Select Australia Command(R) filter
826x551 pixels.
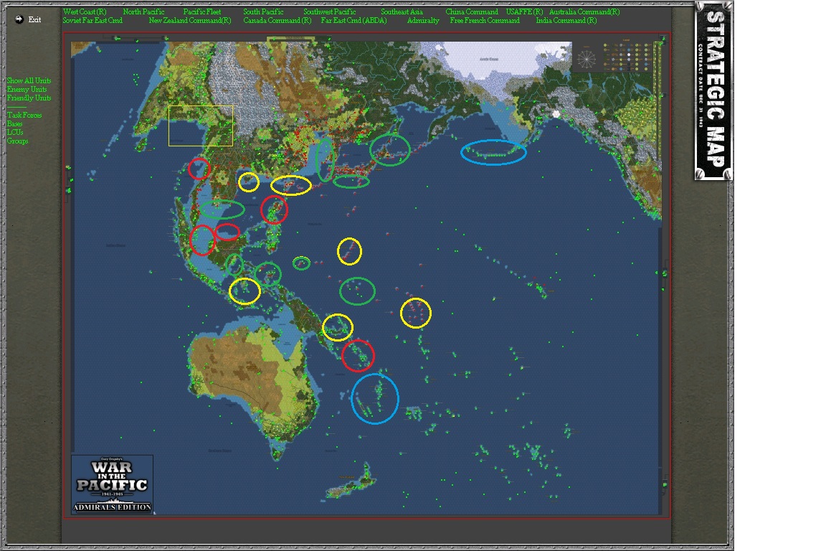pyautogui.click(x=584, y=11)
